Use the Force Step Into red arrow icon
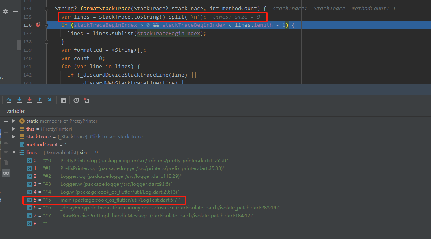Image resolution: width=431 pixels, height=239 pixels. (30, 100)
